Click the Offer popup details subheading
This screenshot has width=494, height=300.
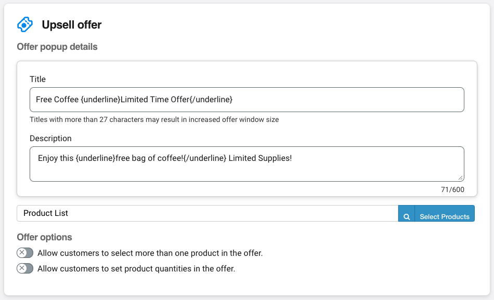57,47
